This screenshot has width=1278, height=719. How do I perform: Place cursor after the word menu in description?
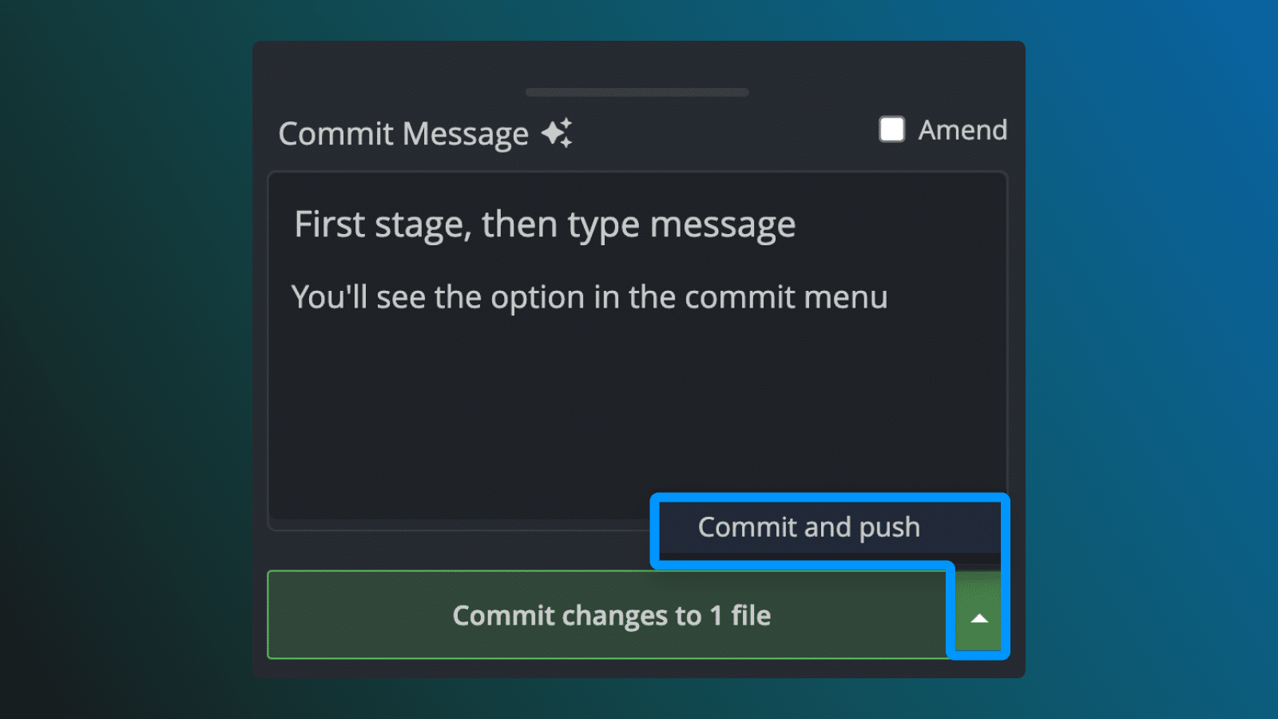click(x=890, y=297)
